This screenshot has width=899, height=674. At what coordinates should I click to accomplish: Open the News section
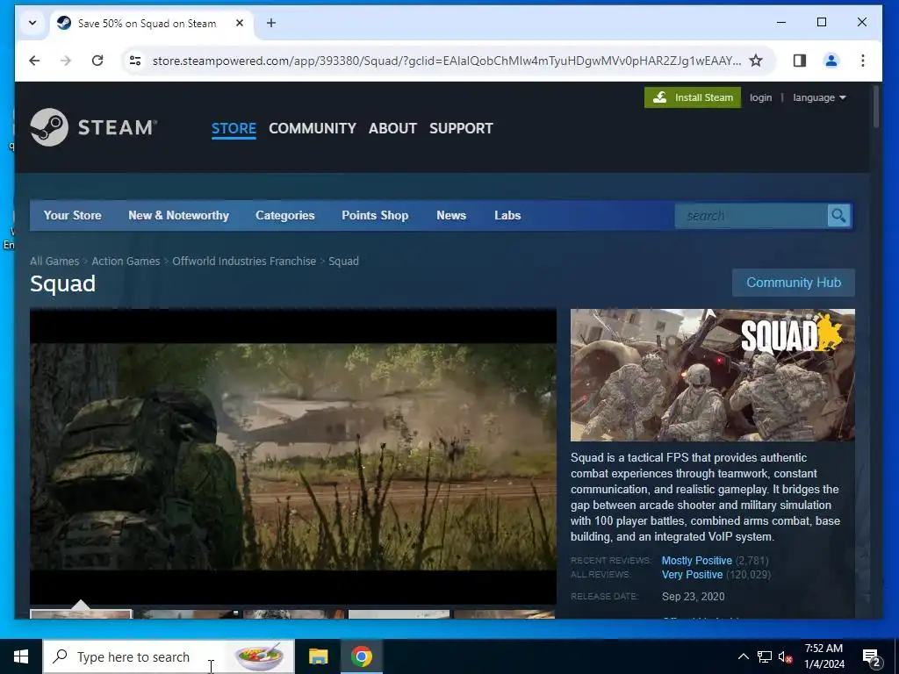(x=451, y=216)
